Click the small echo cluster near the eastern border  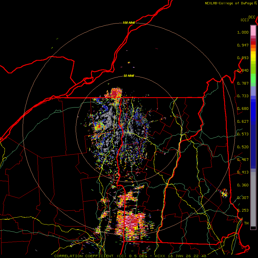click(x=224, y=193)
